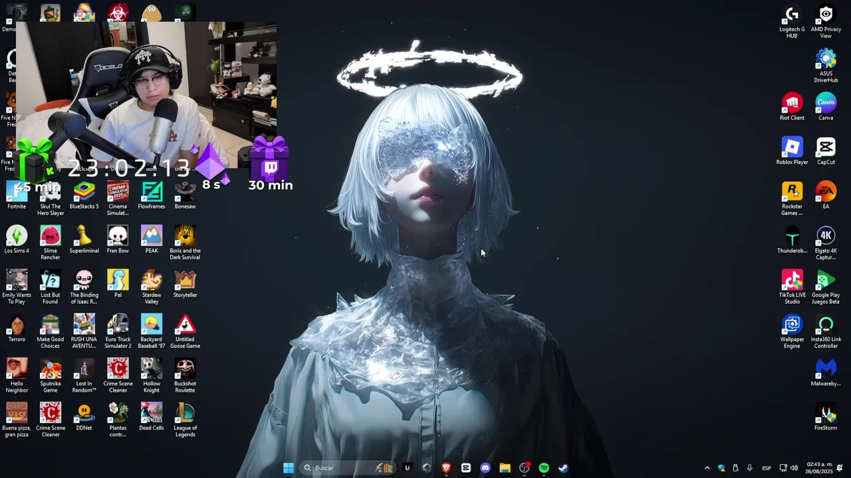This screenshot has height=478, width=851.
Task: Open the Lost But Found shortcut
Action: point(51,287)
